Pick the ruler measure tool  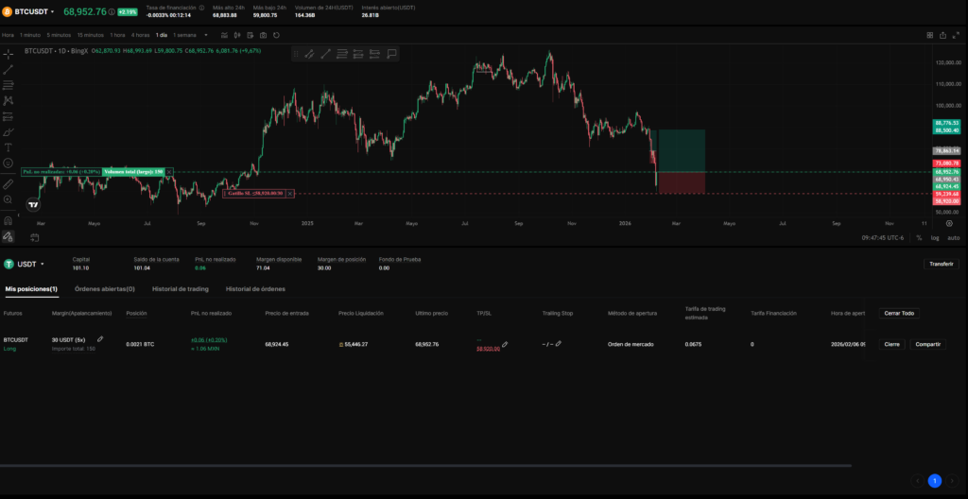click(x=9, y=184)
